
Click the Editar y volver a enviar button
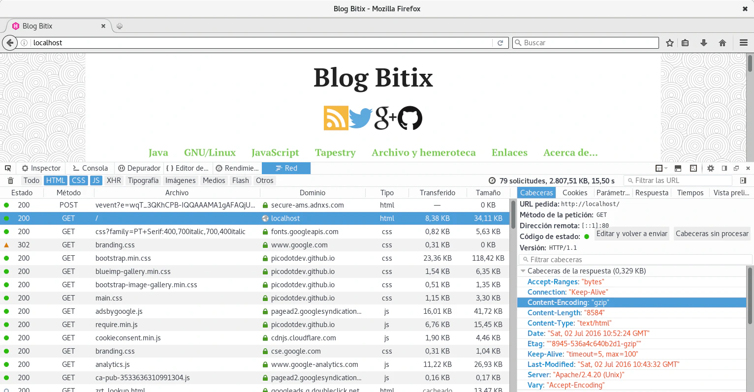(x=632, y=234)
